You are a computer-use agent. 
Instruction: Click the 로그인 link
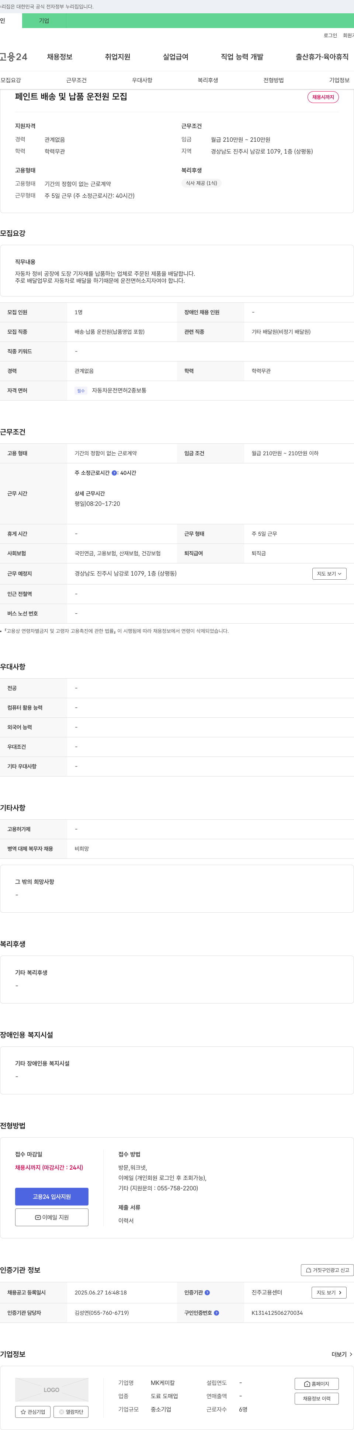[x=330, y=35]
